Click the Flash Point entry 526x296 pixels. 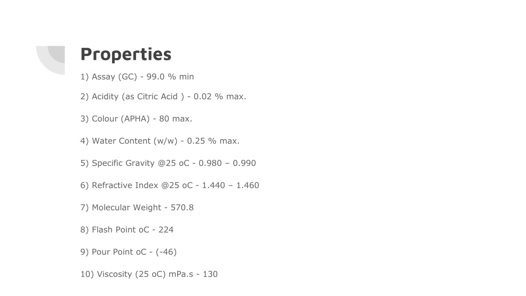127,230
